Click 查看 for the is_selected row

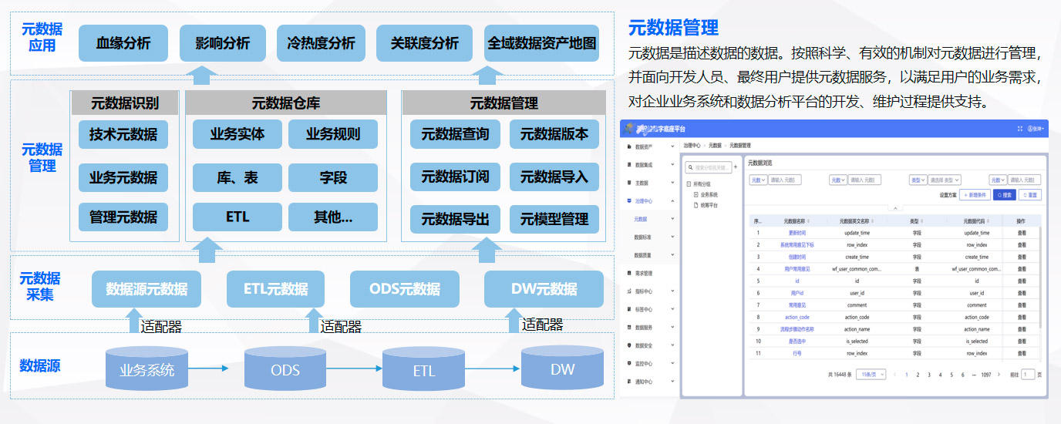1022,341
